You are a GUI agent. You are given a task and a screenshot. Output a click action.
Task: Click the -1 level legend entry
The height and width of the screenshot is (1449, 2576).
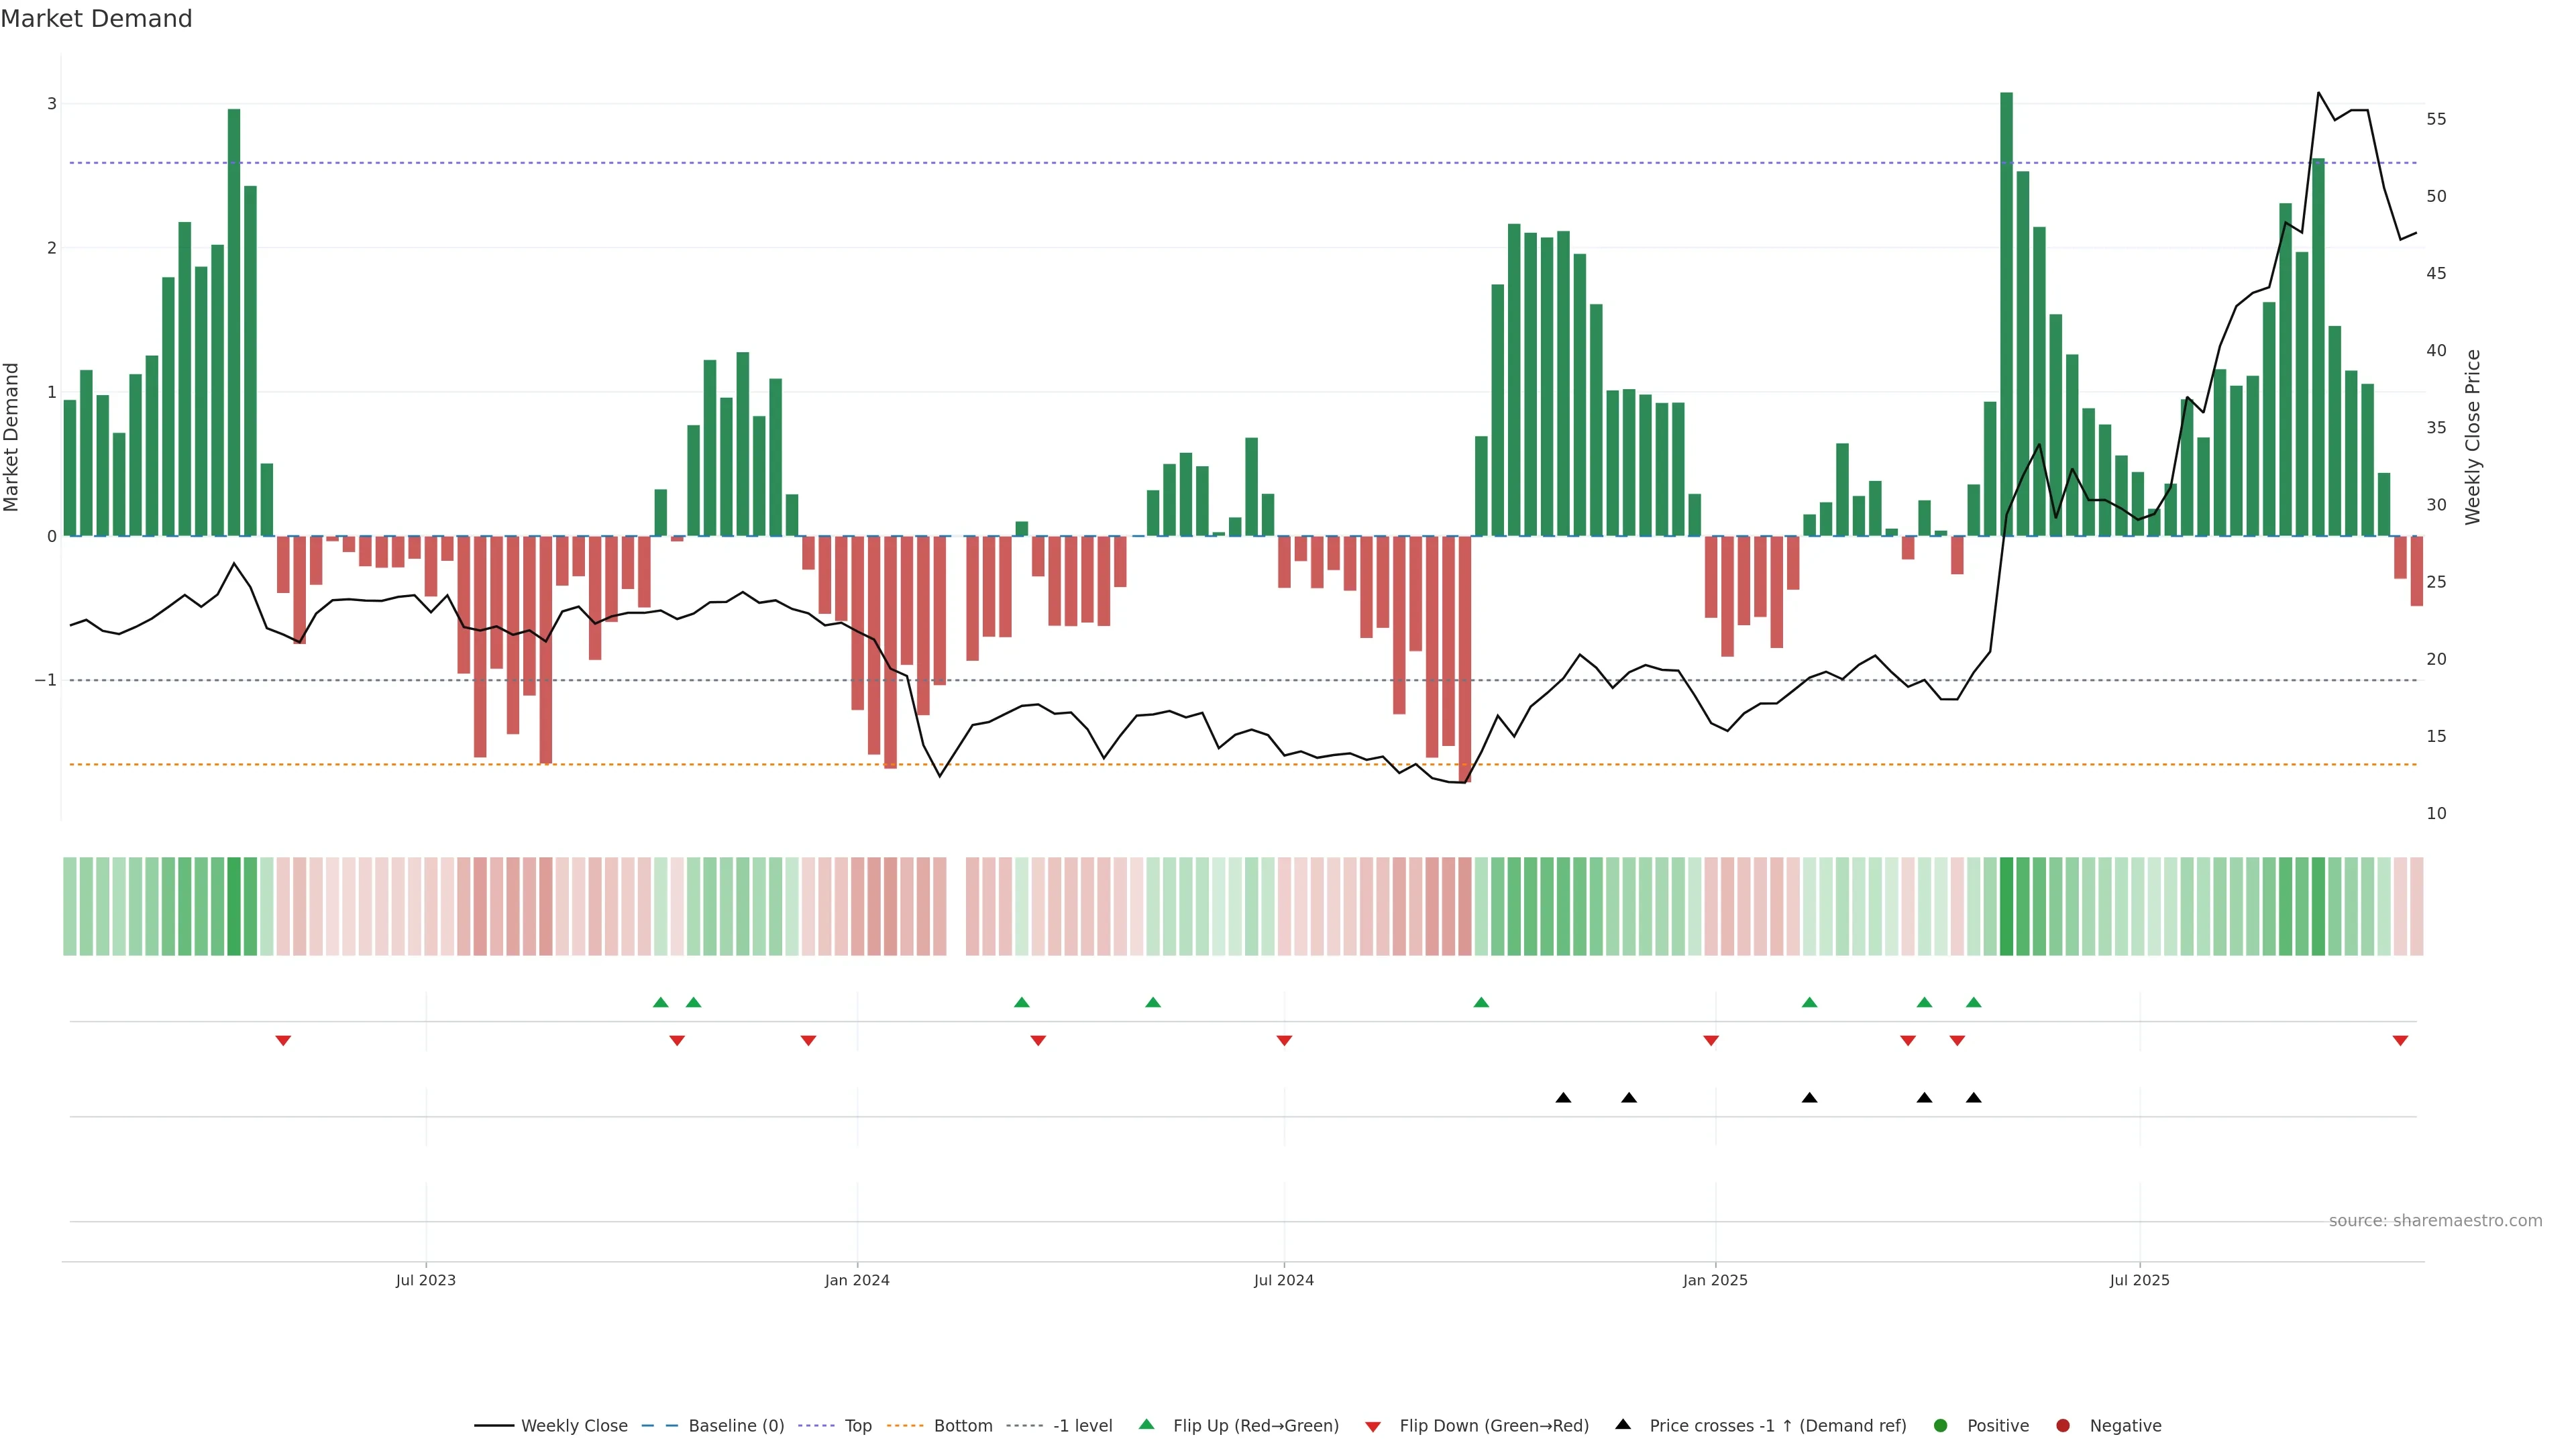pyautogui.click(x=1082, y=1426)
